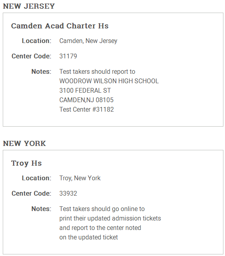
Task: Select the Troy Hs title
Action: pyautogui.click(x=26, y=163)
